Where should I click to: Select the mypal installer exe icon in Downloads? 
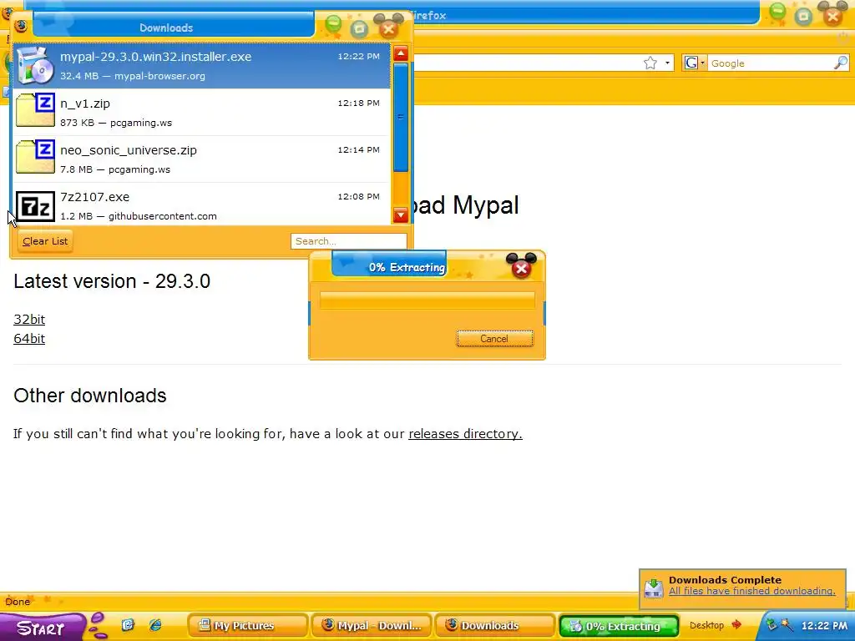pyautogui.click(x=35, y=65)
